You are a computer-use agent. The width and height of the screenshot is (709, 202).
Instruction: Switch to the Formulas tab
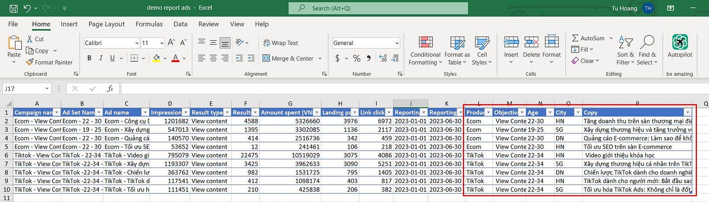click(x=149, y=24)
